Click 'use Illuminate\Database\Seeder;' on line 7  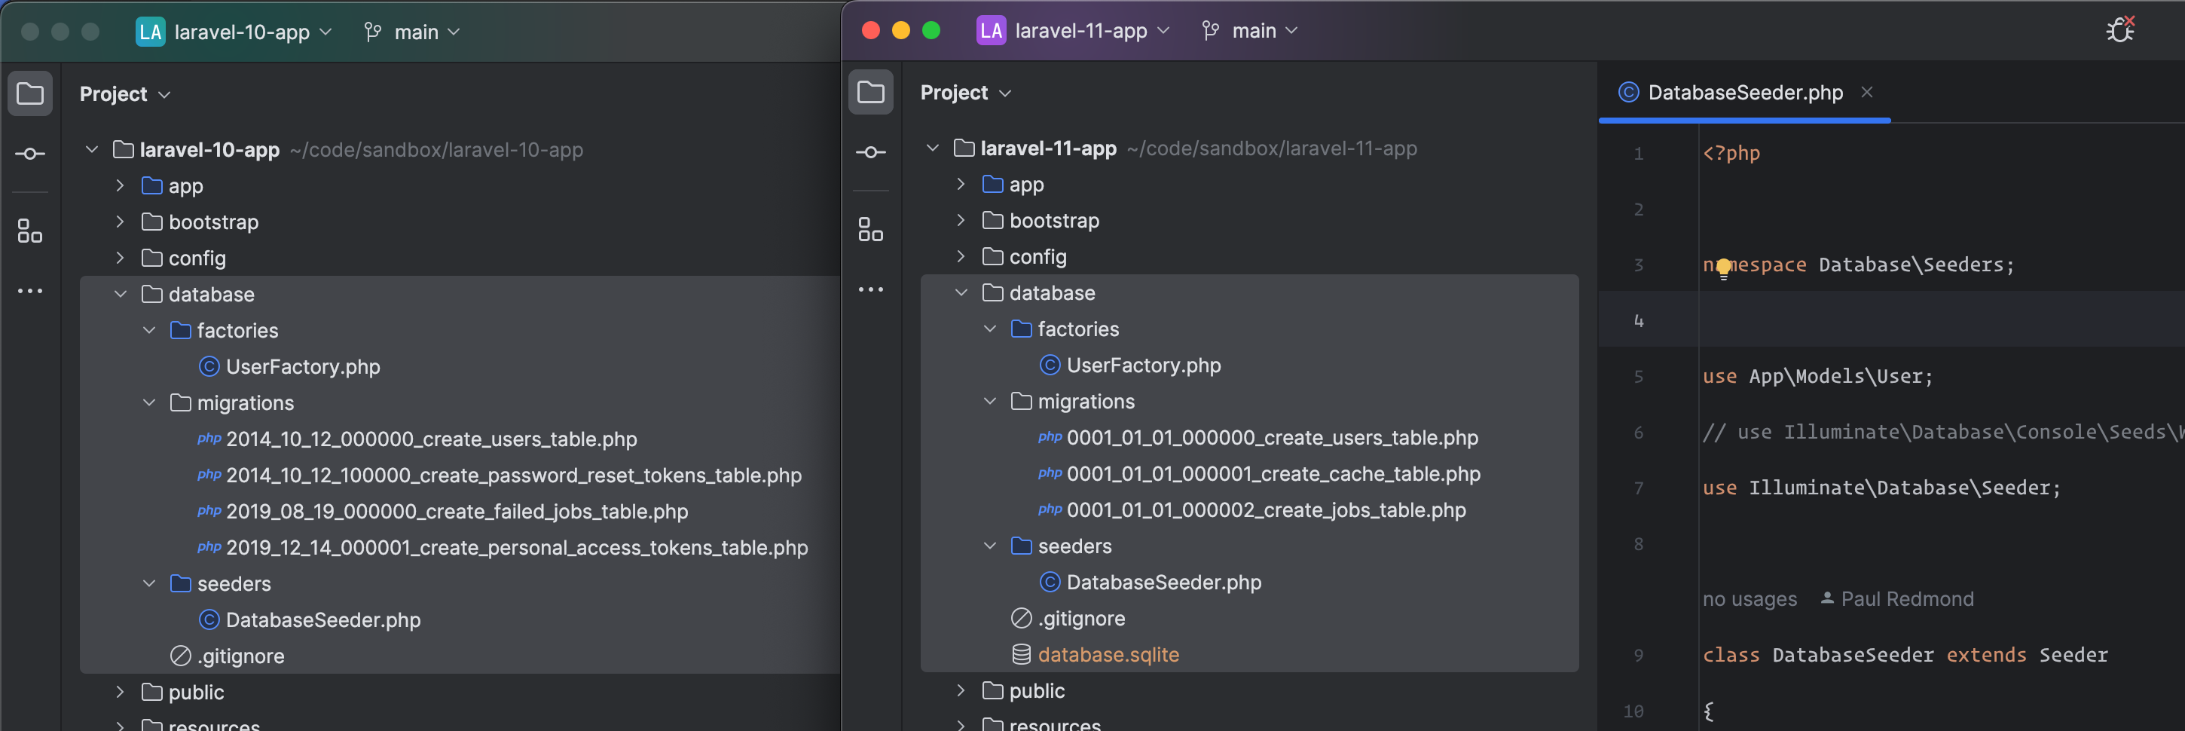tap(1881, 488)
